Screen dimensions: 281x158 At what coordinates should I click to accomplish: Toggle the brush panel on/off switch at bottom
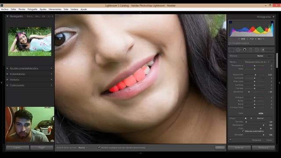tap(230, 140)
